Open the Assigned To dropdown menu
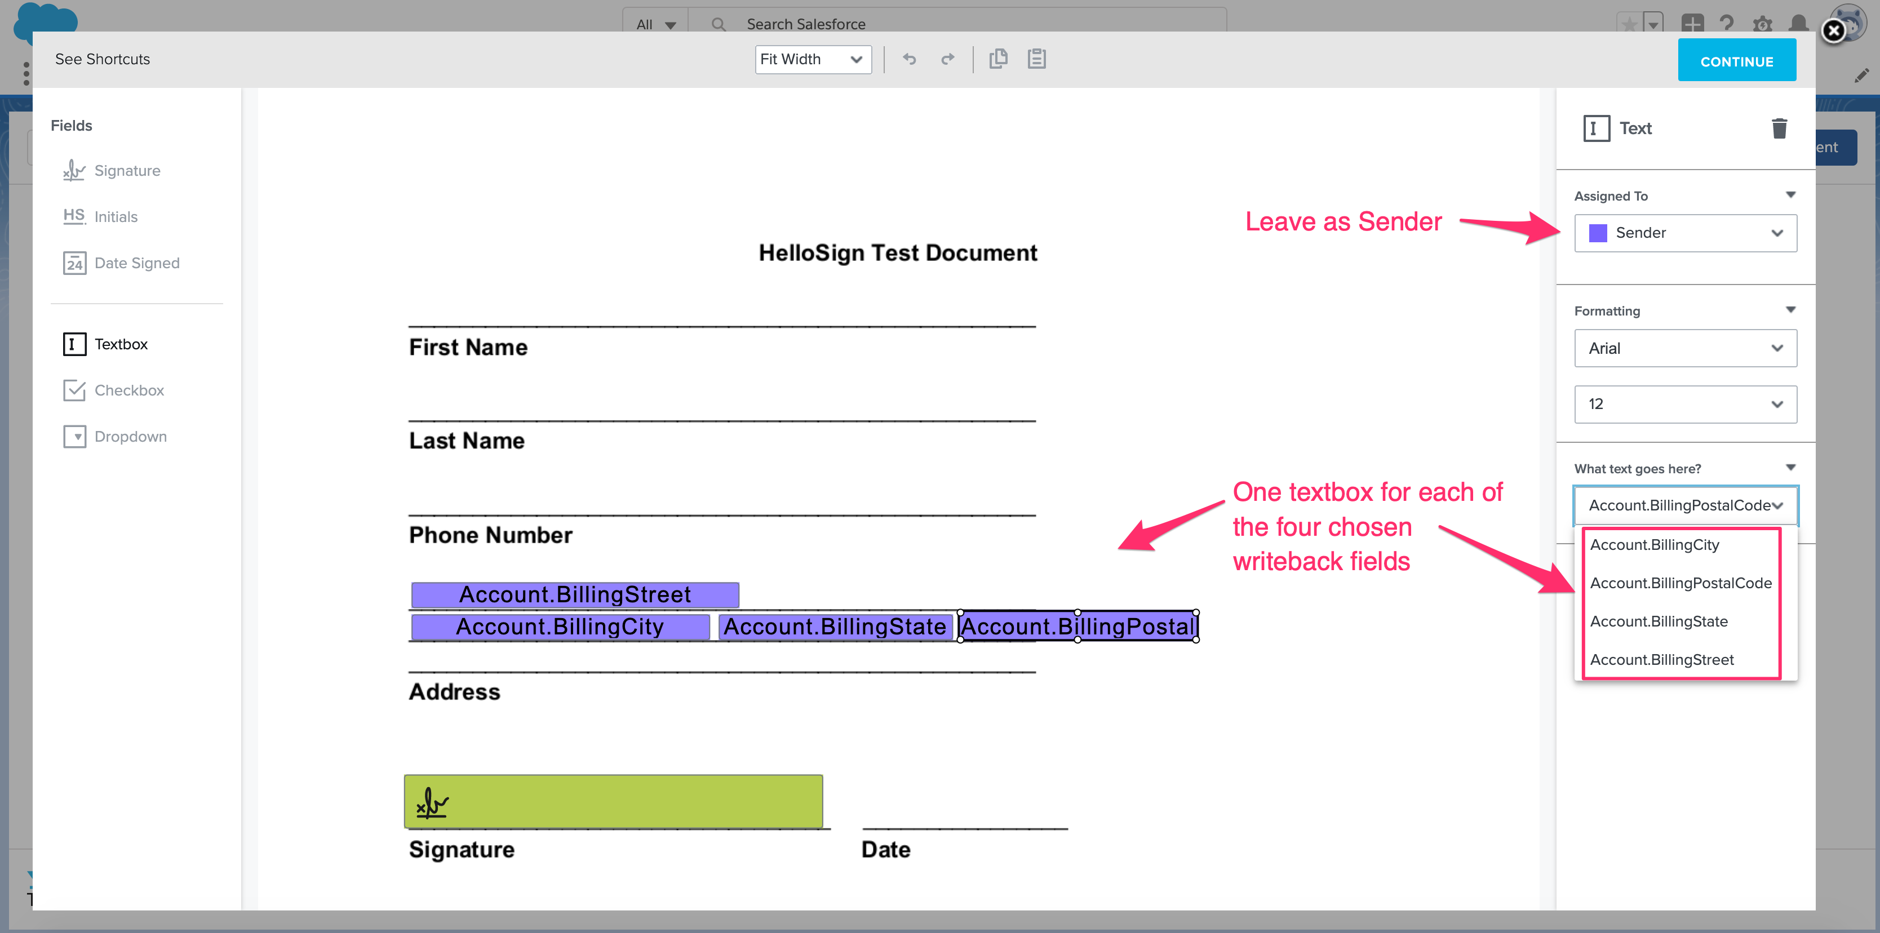 [x=1684, y=233]
